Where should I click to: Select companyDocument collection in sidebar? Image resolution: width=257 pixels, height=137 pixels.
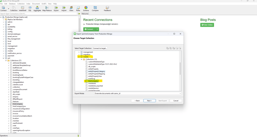pos(20,90)
